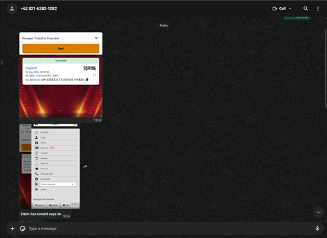Screen dimensions: 327x238
Task: Open attachment menu with plus icon
Action: 12,228
